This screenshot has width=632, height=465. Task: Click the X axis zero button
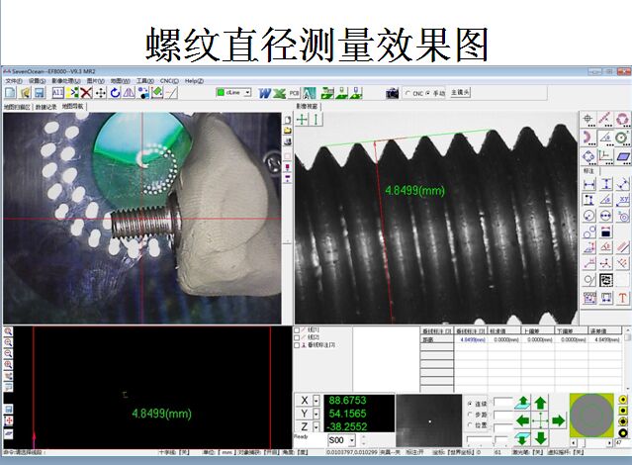point(305,401)
